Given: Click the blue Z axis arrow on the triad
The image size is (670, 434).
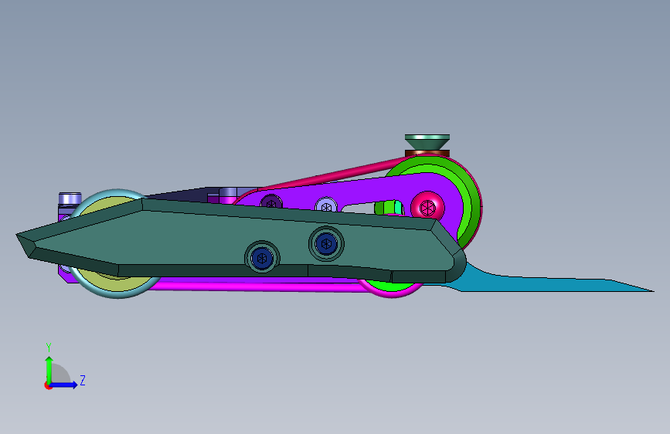Looking at the screenshot, I should 64,385.
